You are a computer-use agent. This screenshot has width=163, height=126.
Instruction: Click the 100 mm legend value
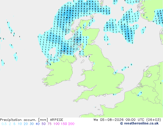(57, 124)
